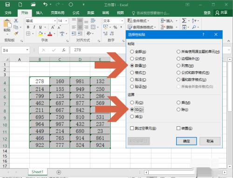Screen dimensions: 233x178
Task: Center-align the cell text horizontally
Action: (80, 27)
